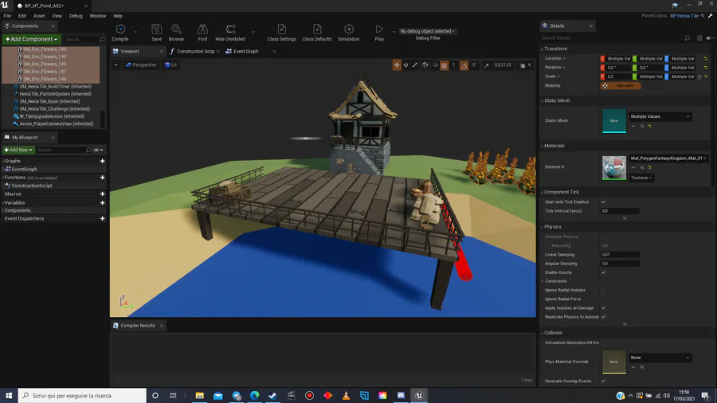Add a new Event Dispatcher with plus
717x403 pixels.
pos(103,218)
